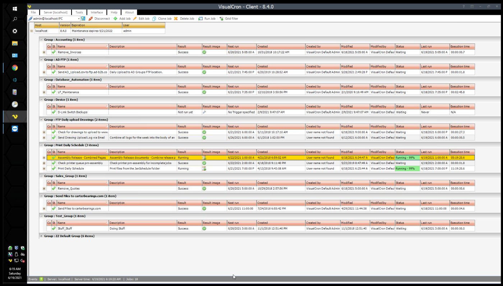Viewport: 503px width, 286px height.
Task: Click the Add Job toolbar icon
Action: point(115,19)
